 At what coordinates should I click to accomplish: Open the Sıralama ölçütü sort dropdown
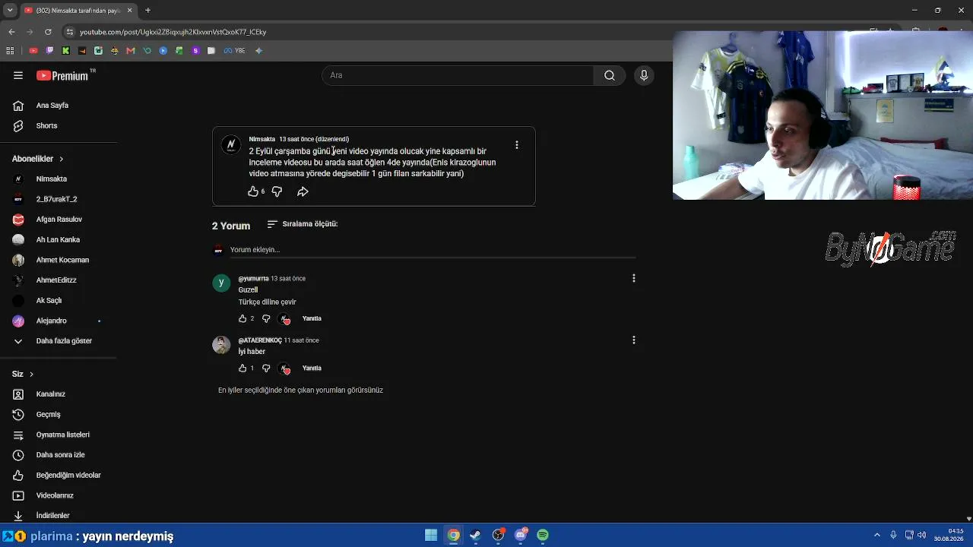click(x=303, y=224)
